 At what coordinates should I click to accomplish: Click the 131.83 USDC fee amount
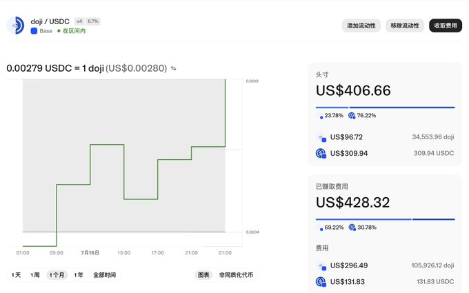435,282
